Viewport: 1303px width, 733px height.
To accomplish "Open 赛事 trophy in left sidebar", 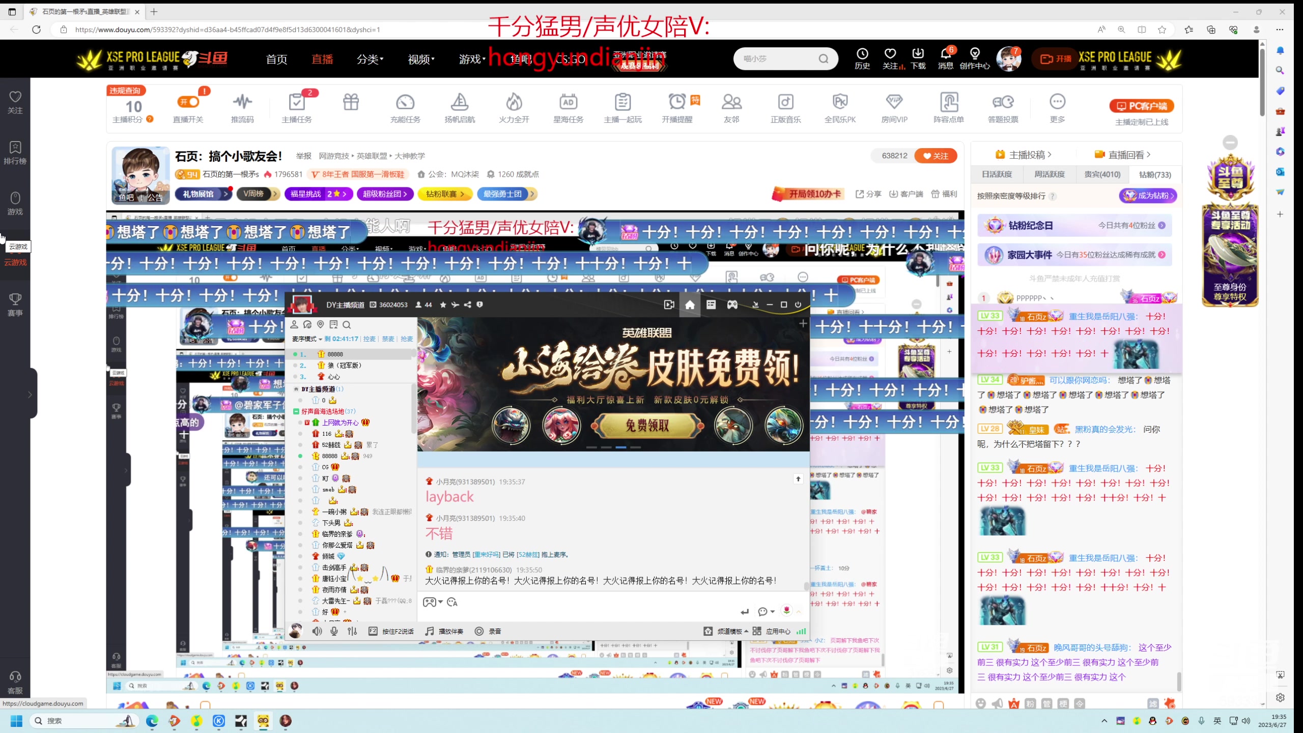I will click(x=15, y=304).
